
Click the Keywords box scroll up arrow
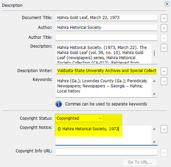[x=154, y=81]
